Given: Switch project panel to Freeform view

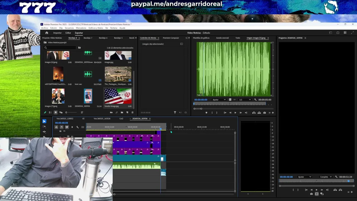Looking at the screenshot, I should [x=61, y=113].
